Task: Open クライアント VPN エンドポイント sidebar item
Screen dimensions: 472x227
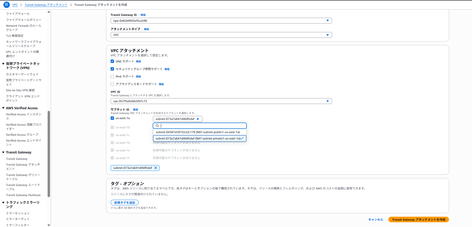Action: (23, 98)
